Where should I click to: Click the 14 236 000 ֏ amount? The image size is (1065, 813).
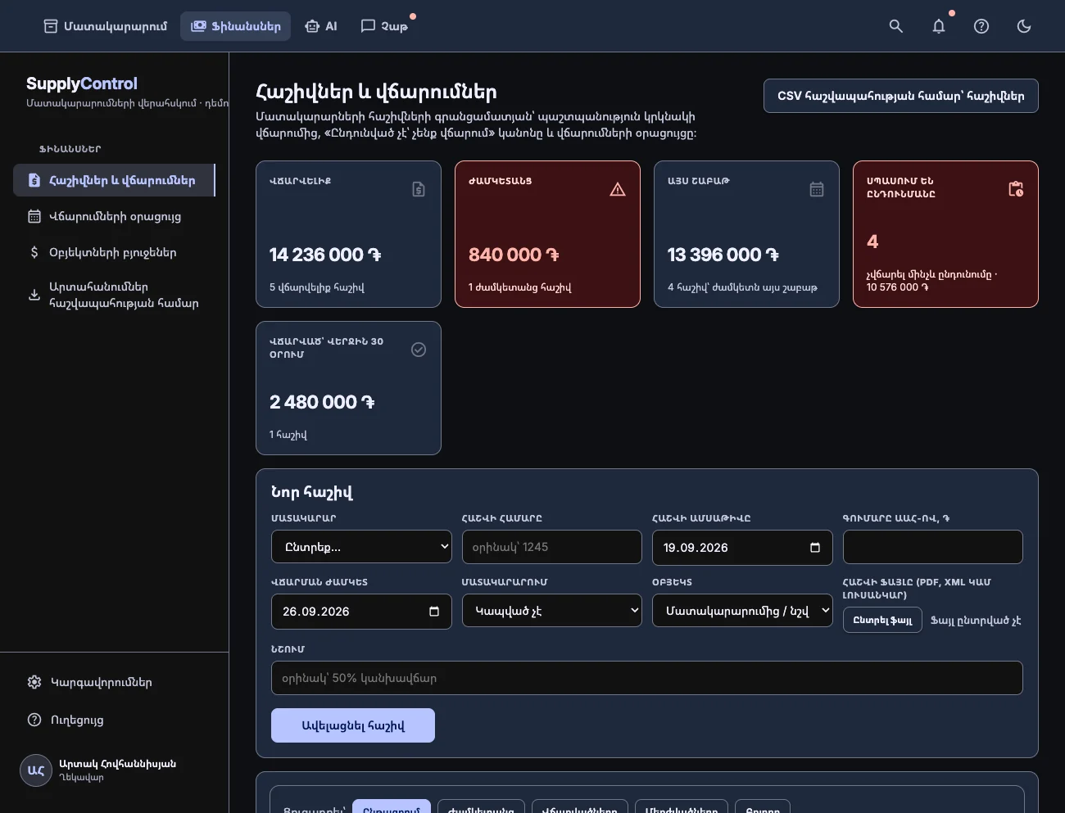pos(325,255)
